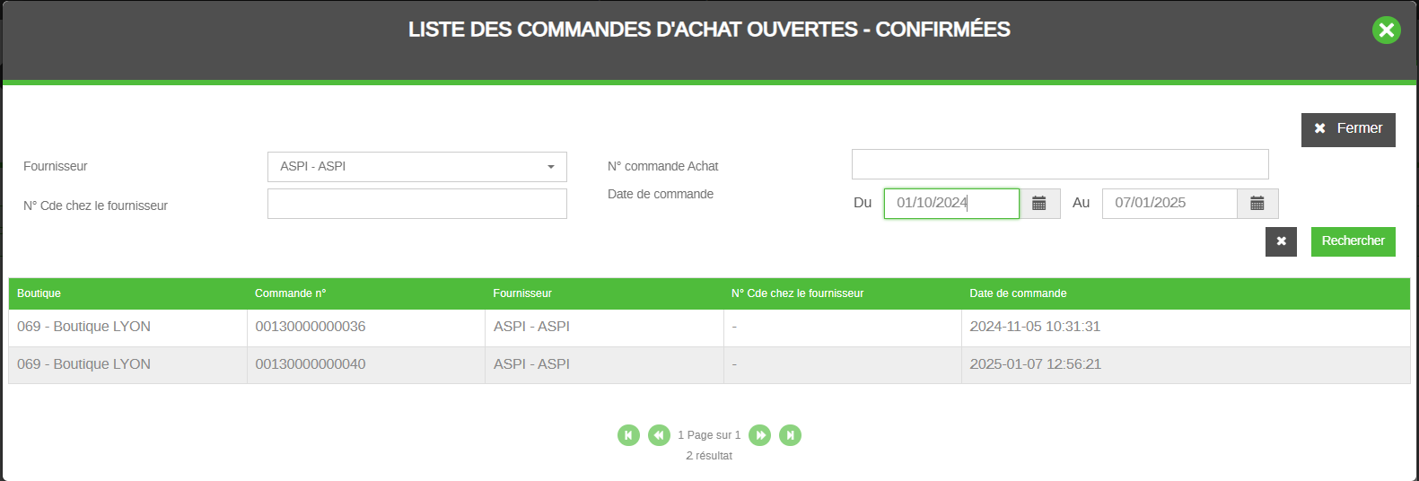Click the Du date field 01/10/2024
Viewport: 1419px width, 481px height.
[x=951, y=204]
